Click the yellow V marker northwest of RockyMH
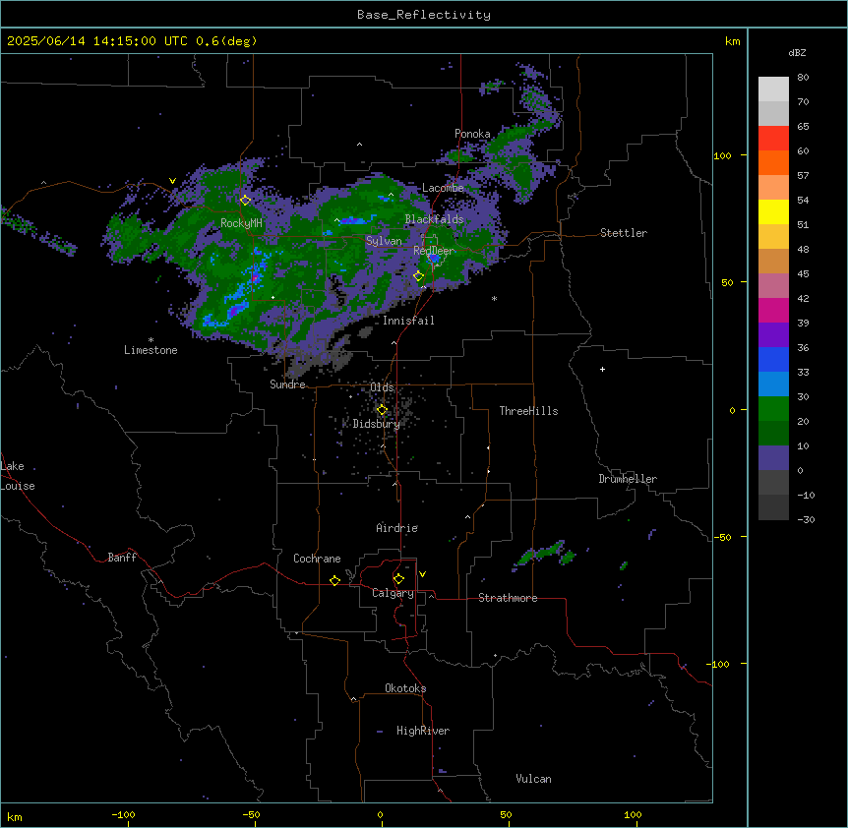This screenshot has width=848, height=828. pos(172,181)
